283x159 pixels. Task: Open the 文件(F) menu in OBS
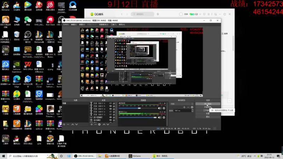(66, 24)
